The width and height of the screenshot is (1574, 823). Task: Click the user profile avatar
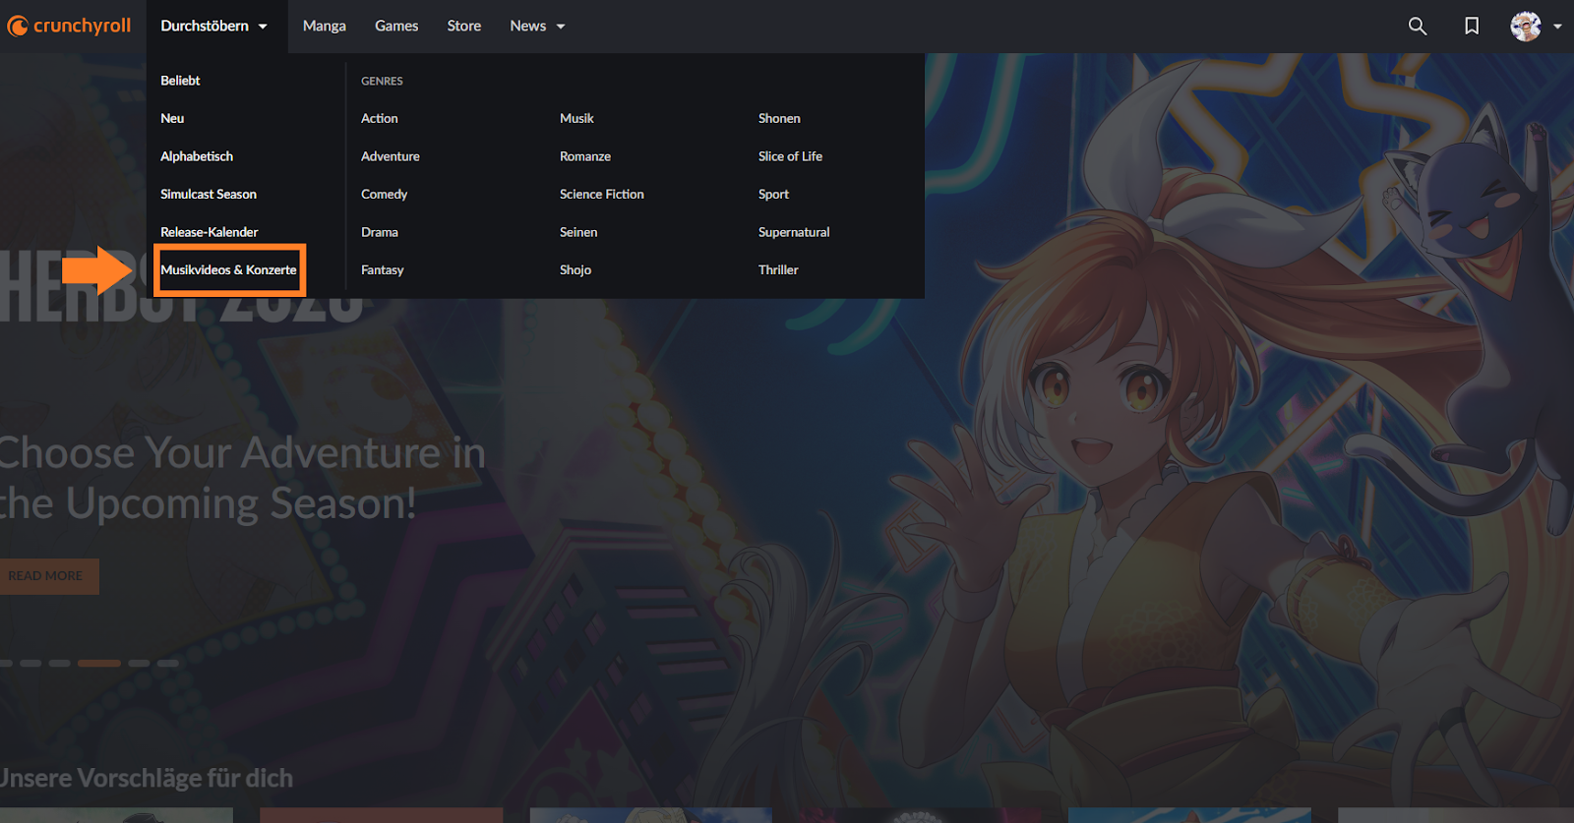pyautogui.click(x=1526, y=27)
